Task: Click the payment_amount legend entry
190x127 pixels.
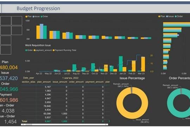Action: pyautogui.click(x=43, y=50)
